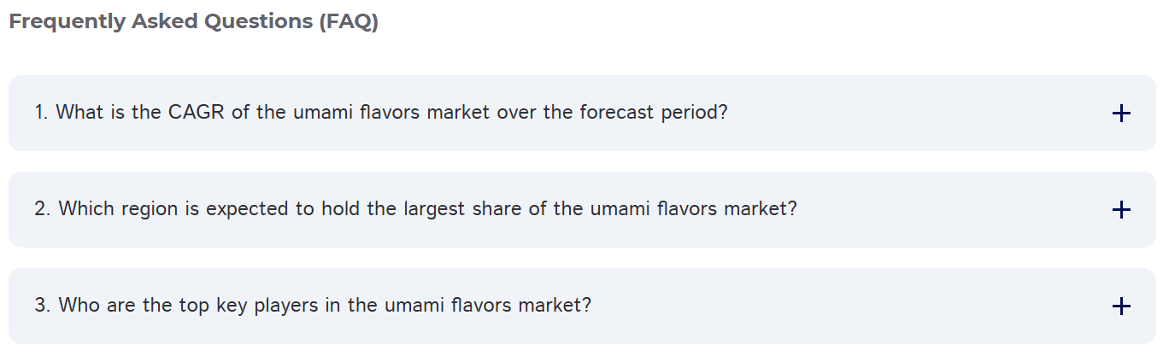1169x362 pixels.
Task: Click the "Frequently Asked Questions (FAQ)" heading
Action: tap(193, 22)
